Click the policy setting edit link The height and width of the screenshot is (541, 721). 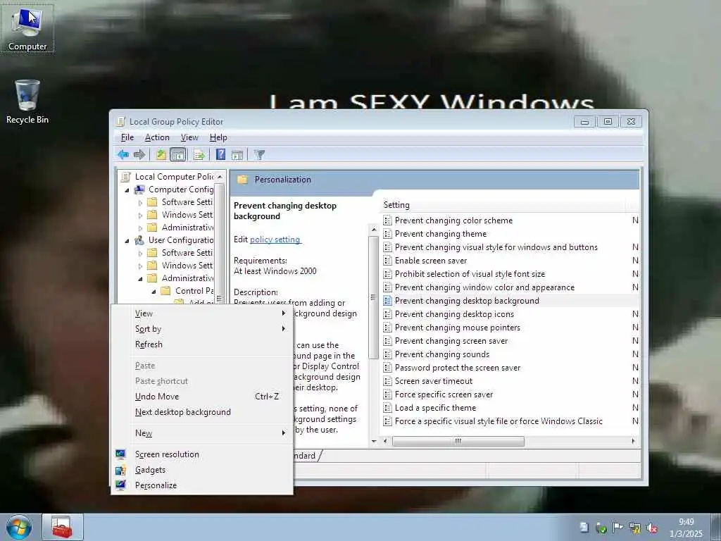coord(275,240)
